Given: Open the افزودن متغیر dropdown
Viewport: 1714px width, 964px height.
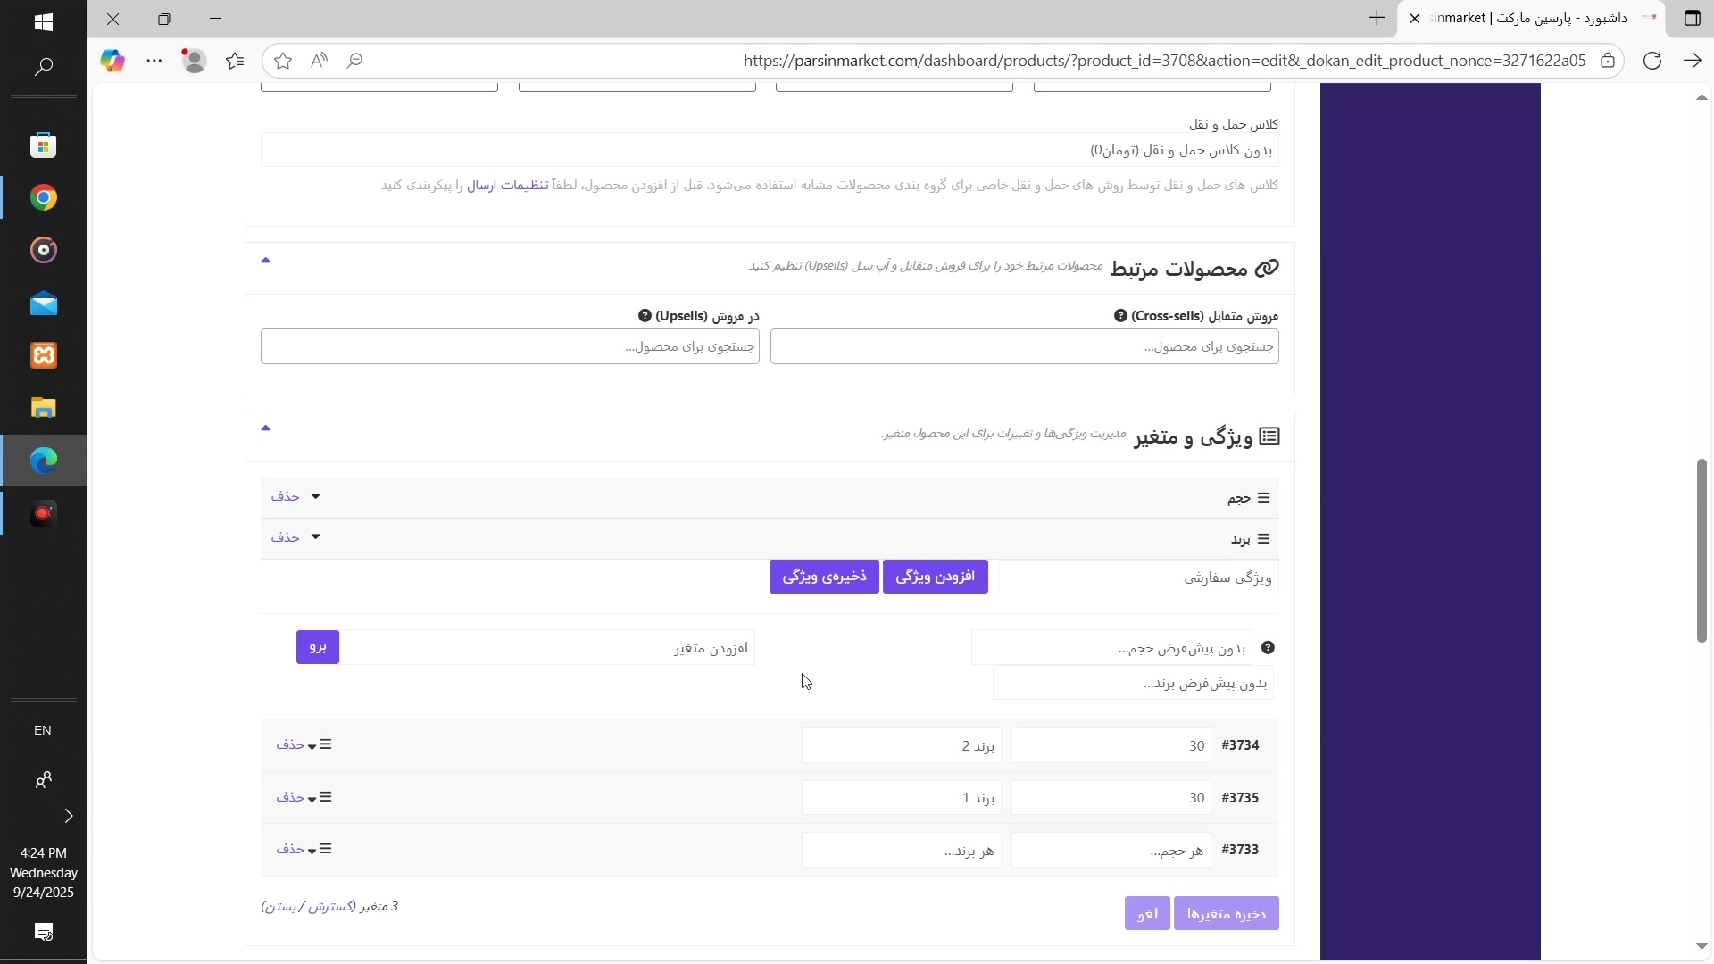Looking at the screenshot, I should tap(546, 649).
